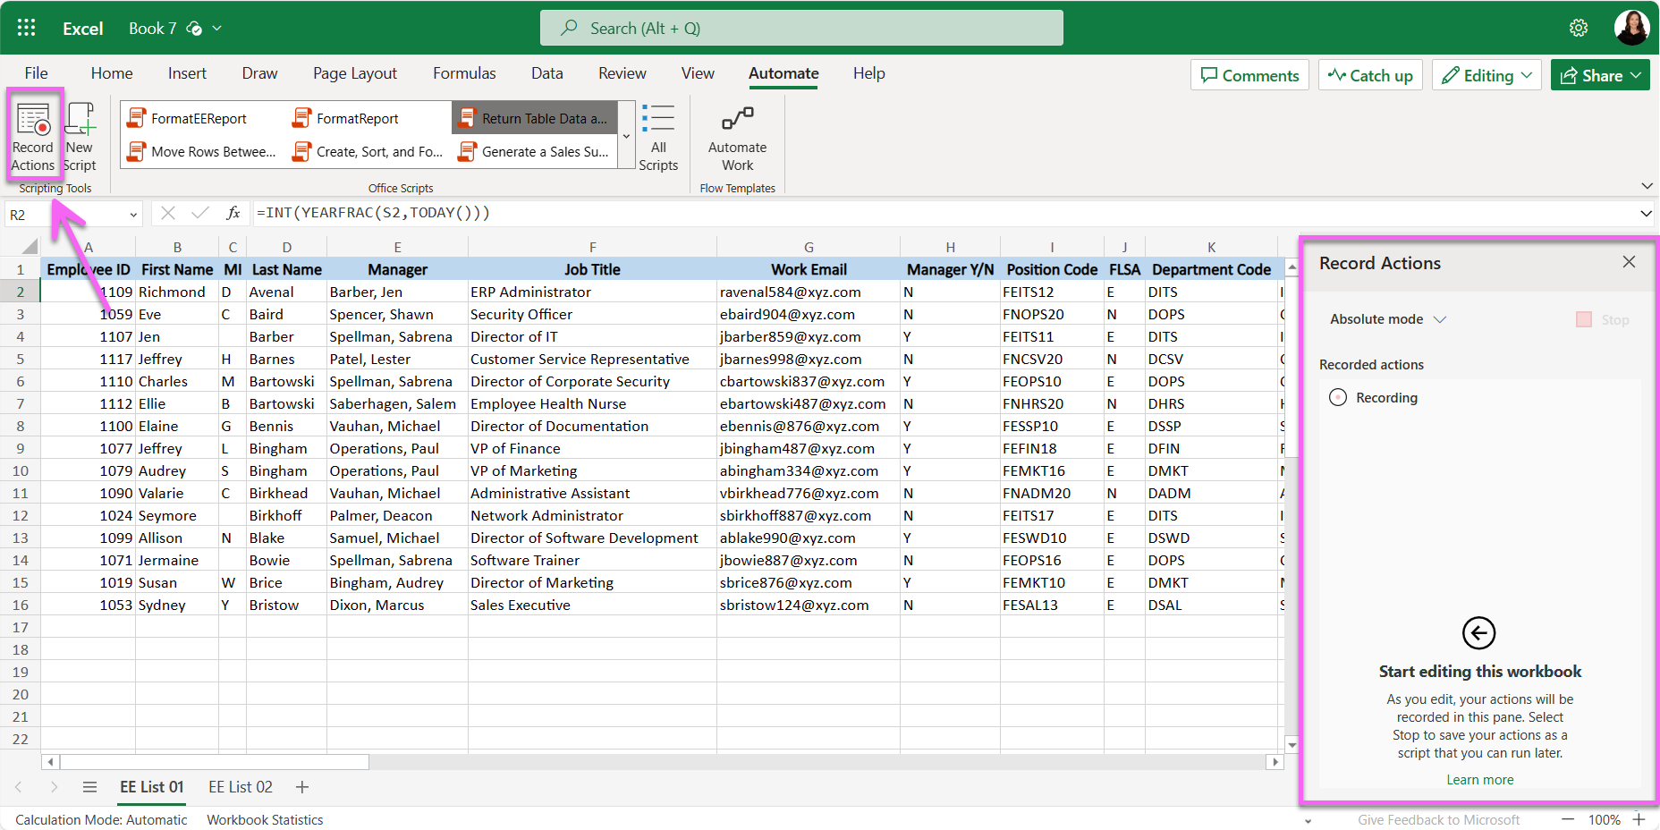Create a New Script
1660x830 pixels.
[80, 134]
